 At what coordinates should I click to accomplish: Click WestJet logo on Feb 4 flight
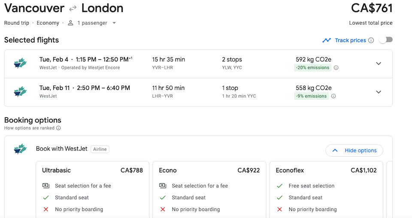(x=20, y=63)
